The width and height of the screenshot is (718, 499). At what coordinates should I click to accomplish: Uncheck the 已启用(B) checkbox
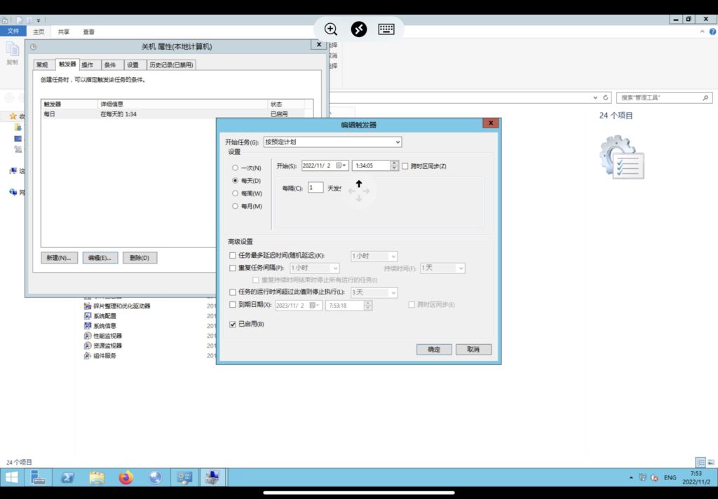pyautogui.click(x=233, y=324)
